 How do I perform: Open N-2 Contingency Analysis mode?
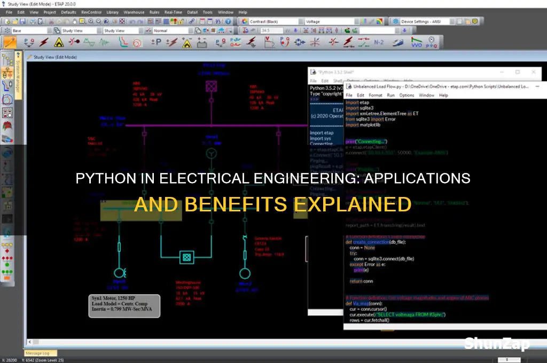[x=379, y=43]
